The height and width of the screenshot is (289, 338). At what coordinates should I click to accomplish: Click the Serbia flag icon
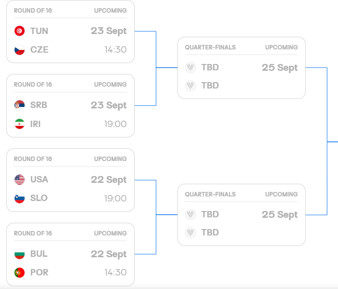[20, 105]
